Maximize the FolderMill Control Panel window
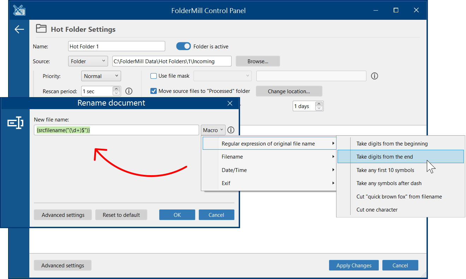This screenshot has height=279, width=466. click(396, 10)
